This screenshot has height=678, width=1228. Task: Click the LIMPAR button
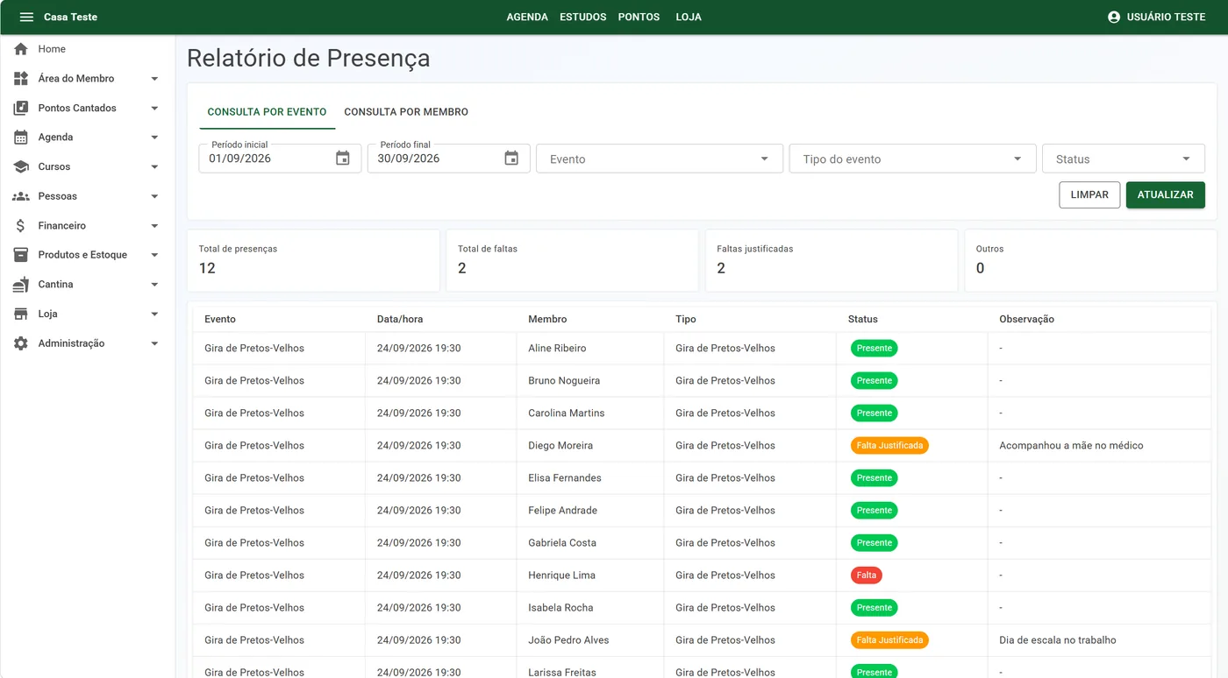coord(1089,194)
